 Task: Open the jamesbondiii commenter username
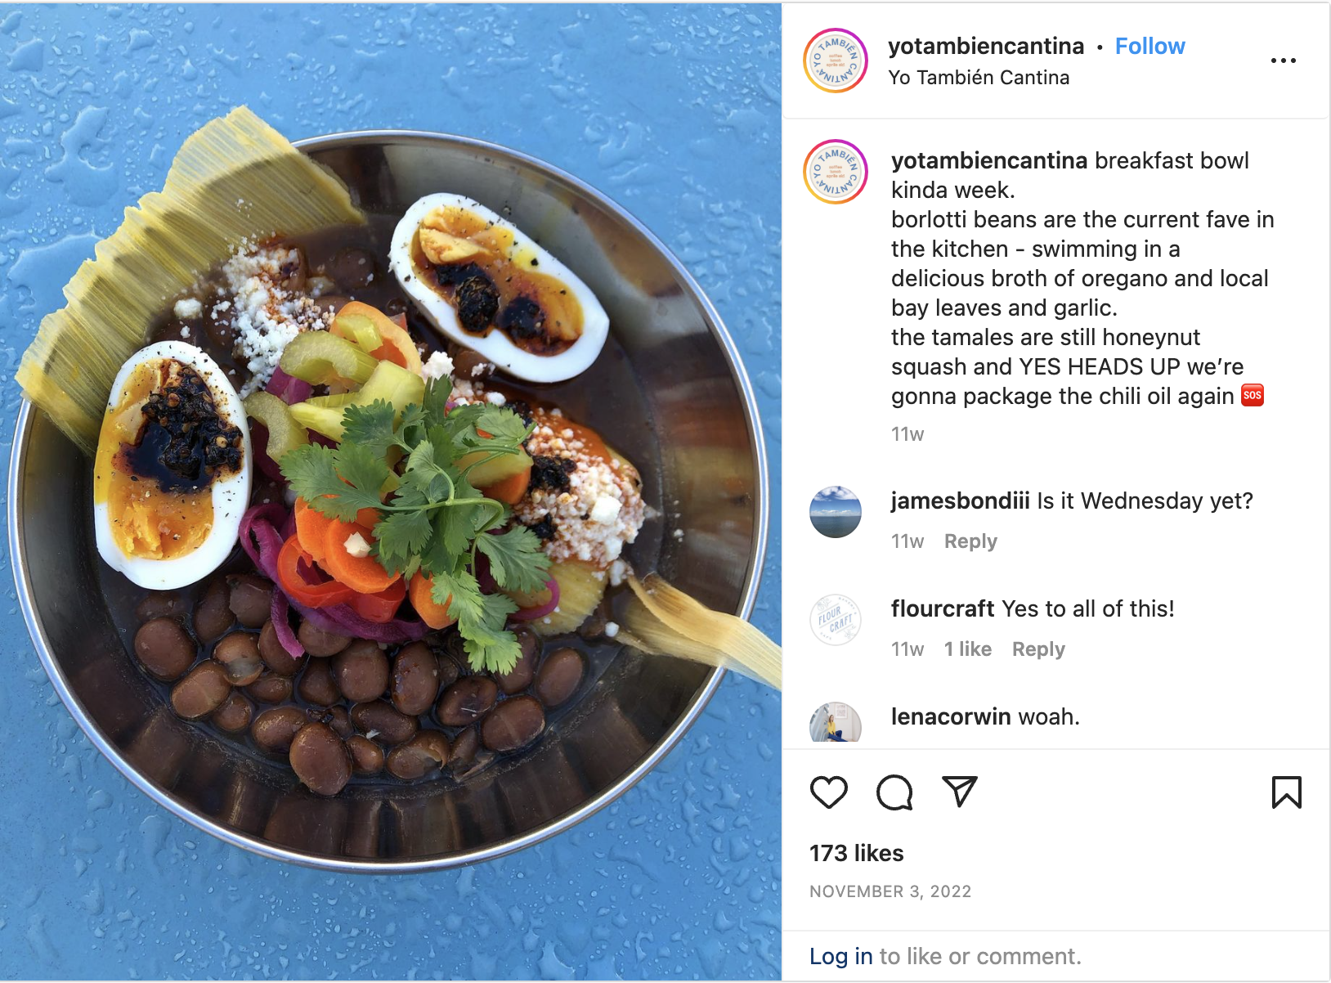[x=961, y=500]
